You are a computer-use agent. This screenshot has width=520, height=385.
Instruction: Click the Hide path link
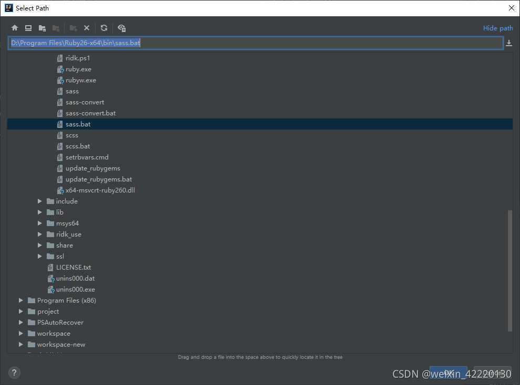pyautogui.click(x=498, y=28)
